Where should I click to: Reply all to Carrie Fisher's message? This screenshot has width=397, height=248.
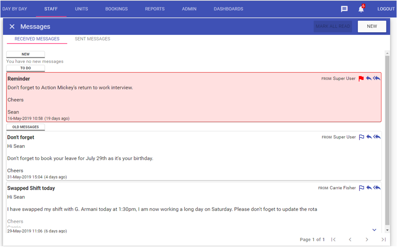click(x=377, y=188)
